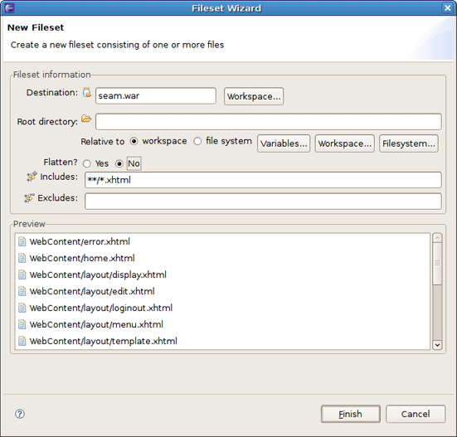Click the Includes field with **/*.xhtml
This screenshot has height=437, width=457.
point(263,180)
